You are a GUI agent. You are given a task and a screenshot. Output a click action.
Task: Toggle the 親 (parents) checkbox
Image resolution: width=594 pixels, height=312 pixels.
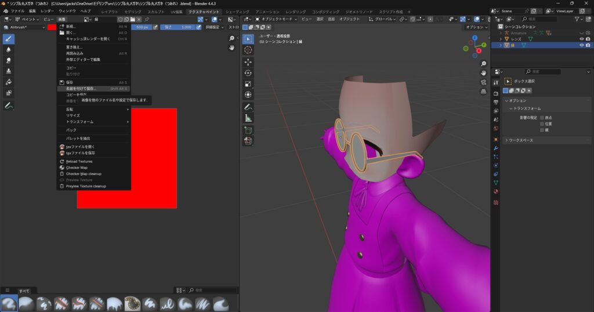coord(542,130)
